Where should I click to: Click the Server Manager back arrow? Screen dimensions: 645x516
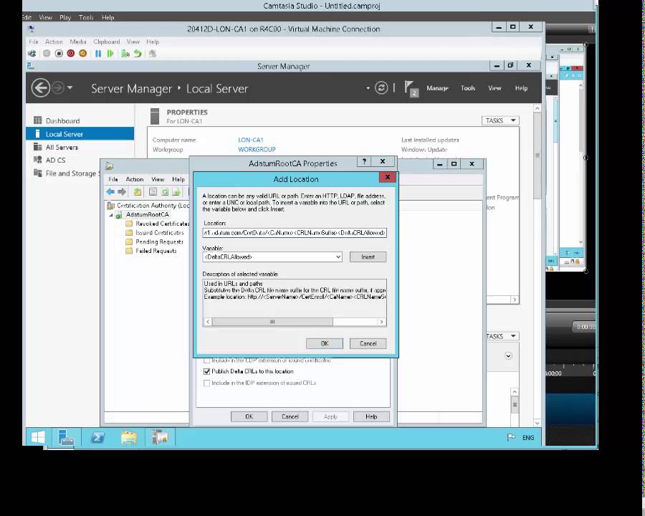coord(41,87)
